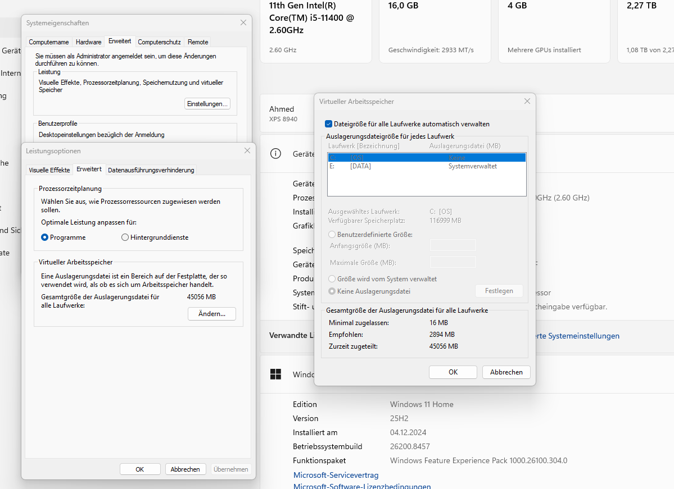Select the Erweitert tab in Leistungsoptionen

(x=89, y=169)
